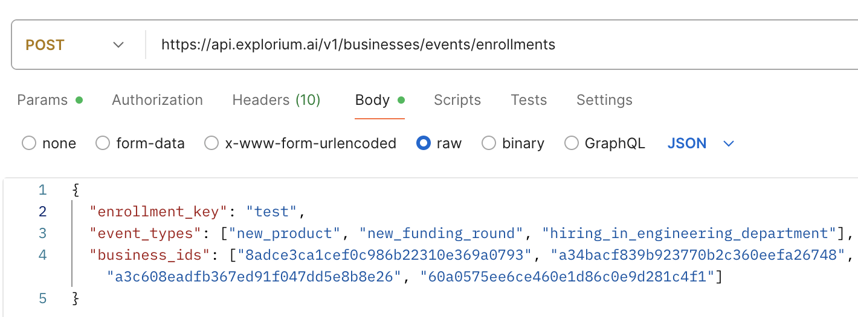Switch to the Headers (10) tab
Viewport: 858px width, 317px height.
point(276,100)
